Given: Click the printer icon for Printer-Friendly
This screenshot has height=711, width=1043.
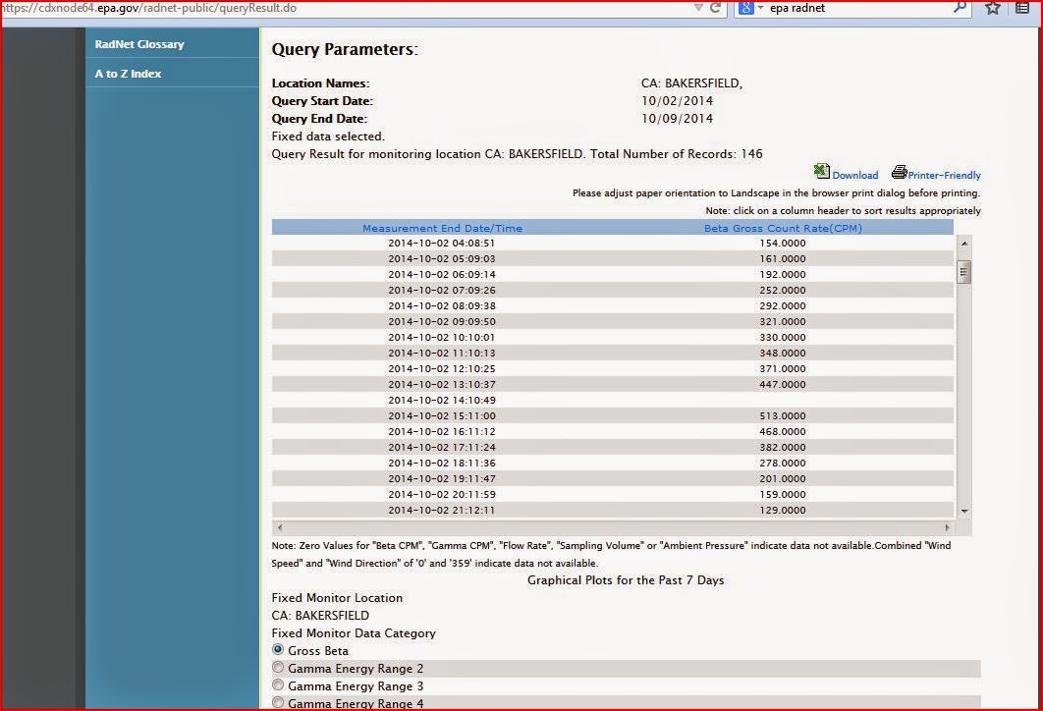Looking at the screenshot, I should coord(900,172).
